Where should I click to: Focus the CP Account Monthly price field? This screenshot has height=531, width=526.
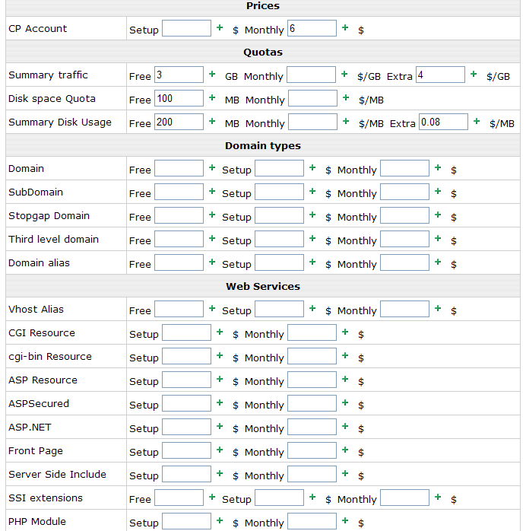312,28
